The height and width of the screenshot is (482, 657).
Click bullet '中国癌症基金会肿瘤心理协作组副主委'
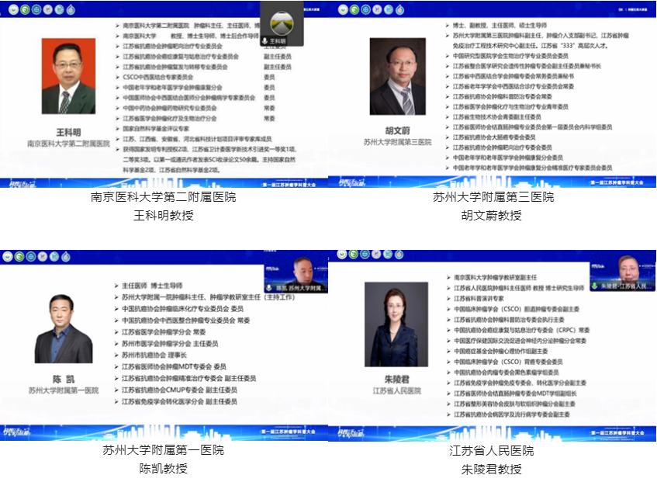click(x=501, y=352)
